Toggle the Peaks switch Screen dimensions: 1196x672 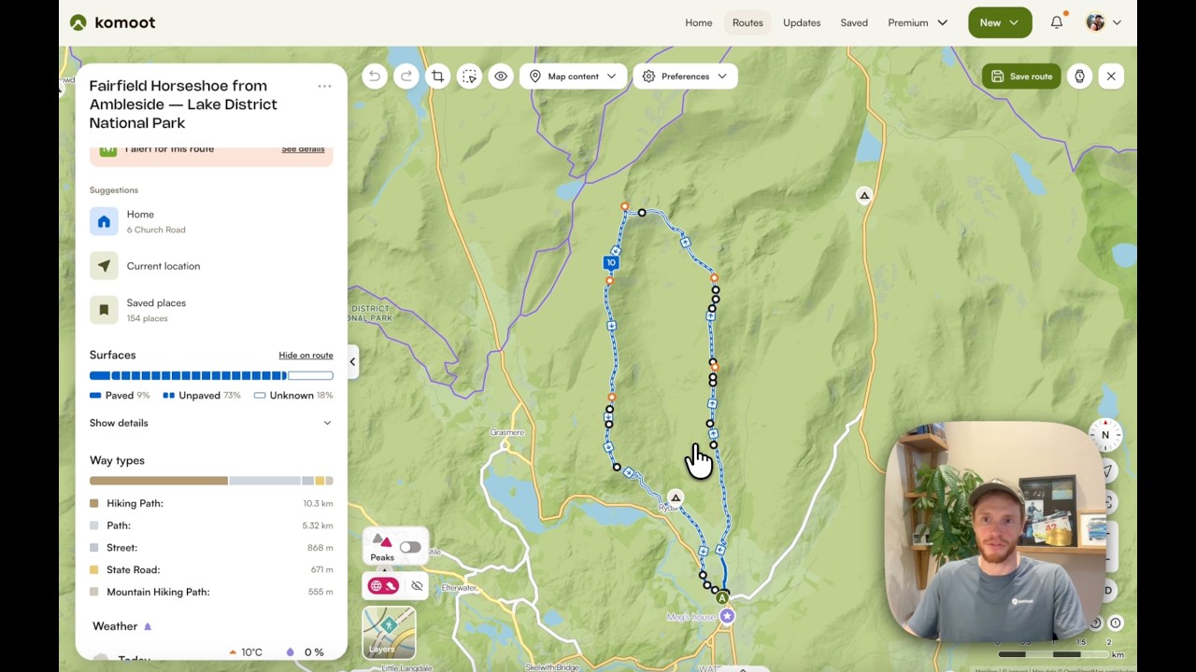tap(409, 548)
